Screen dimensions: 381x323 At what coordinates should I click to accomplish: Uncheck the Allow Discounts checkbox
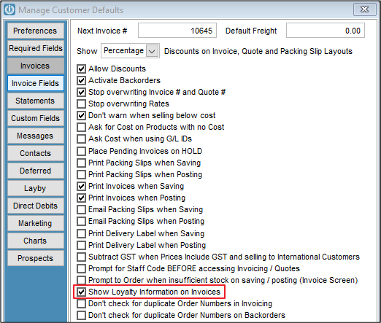tap(81, 69)
